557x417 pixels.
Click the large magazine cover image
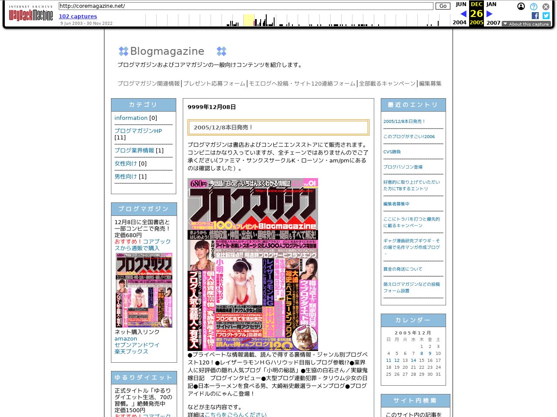(x=253, y=264)
